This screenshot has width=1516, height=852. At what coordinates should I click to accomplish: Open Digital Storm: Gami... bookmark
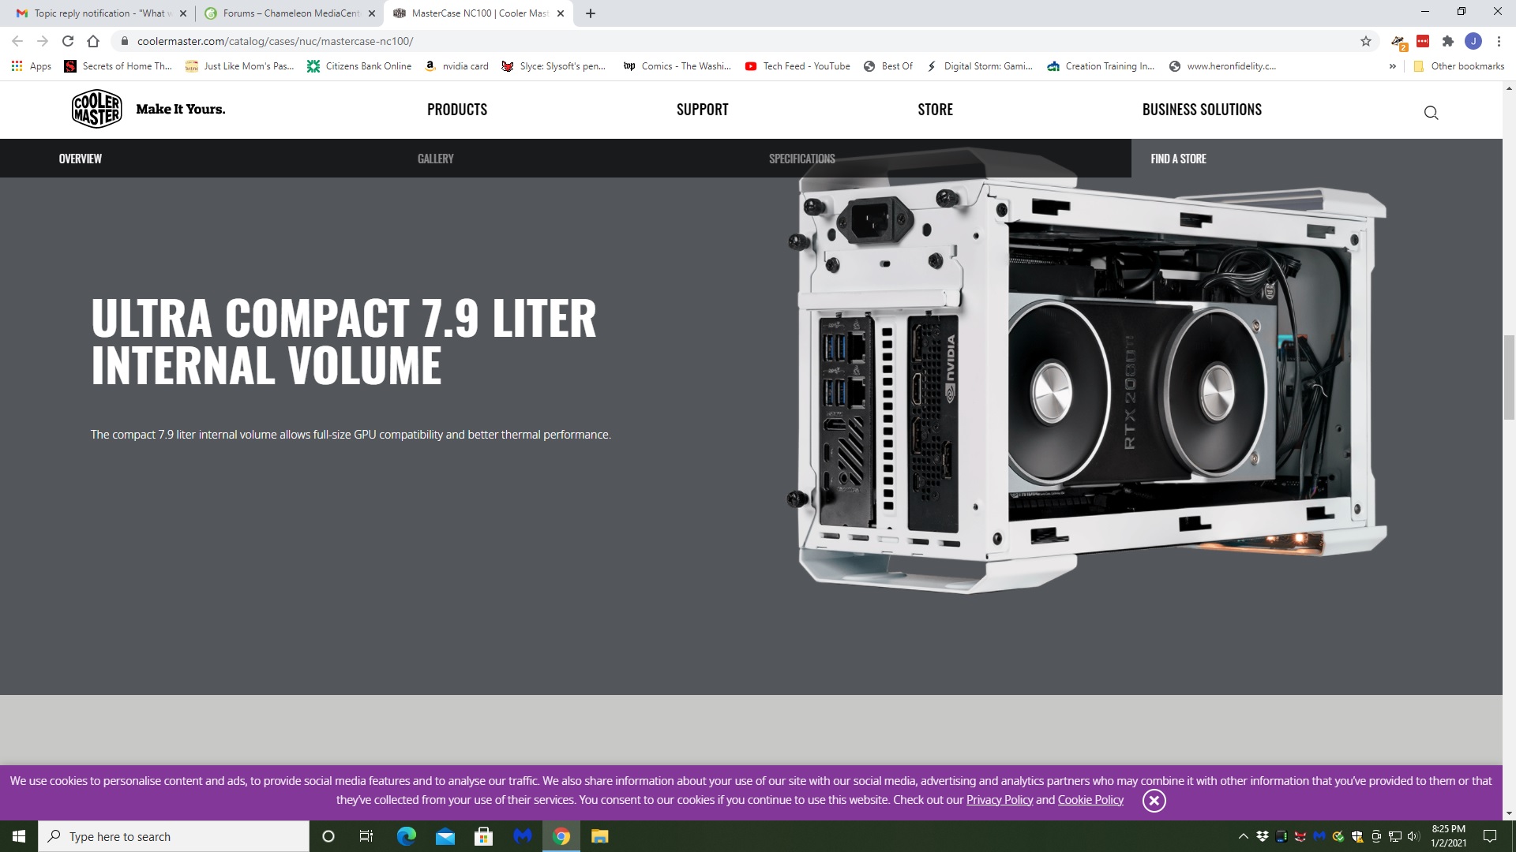(979, 66)
